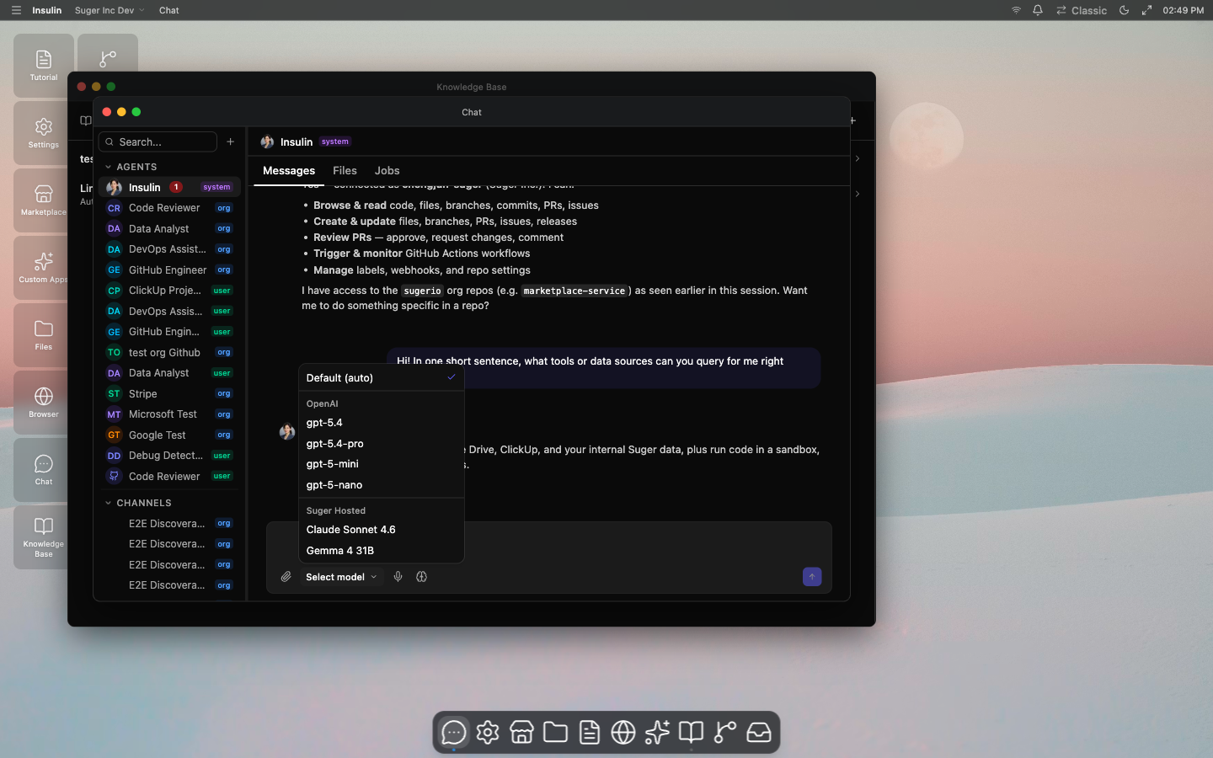Toggle dark mode with the moon icon
Screen dimensions: 1213x758
pyautogui.click(x=1125, y=10)
